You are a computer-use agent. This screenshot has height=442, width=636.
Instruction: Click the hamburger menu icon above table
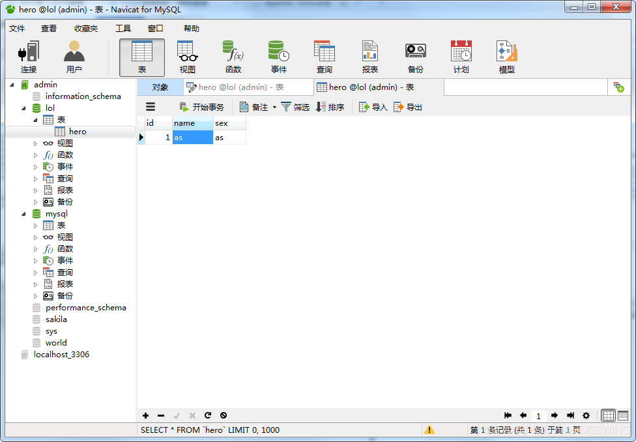[151, 107]
